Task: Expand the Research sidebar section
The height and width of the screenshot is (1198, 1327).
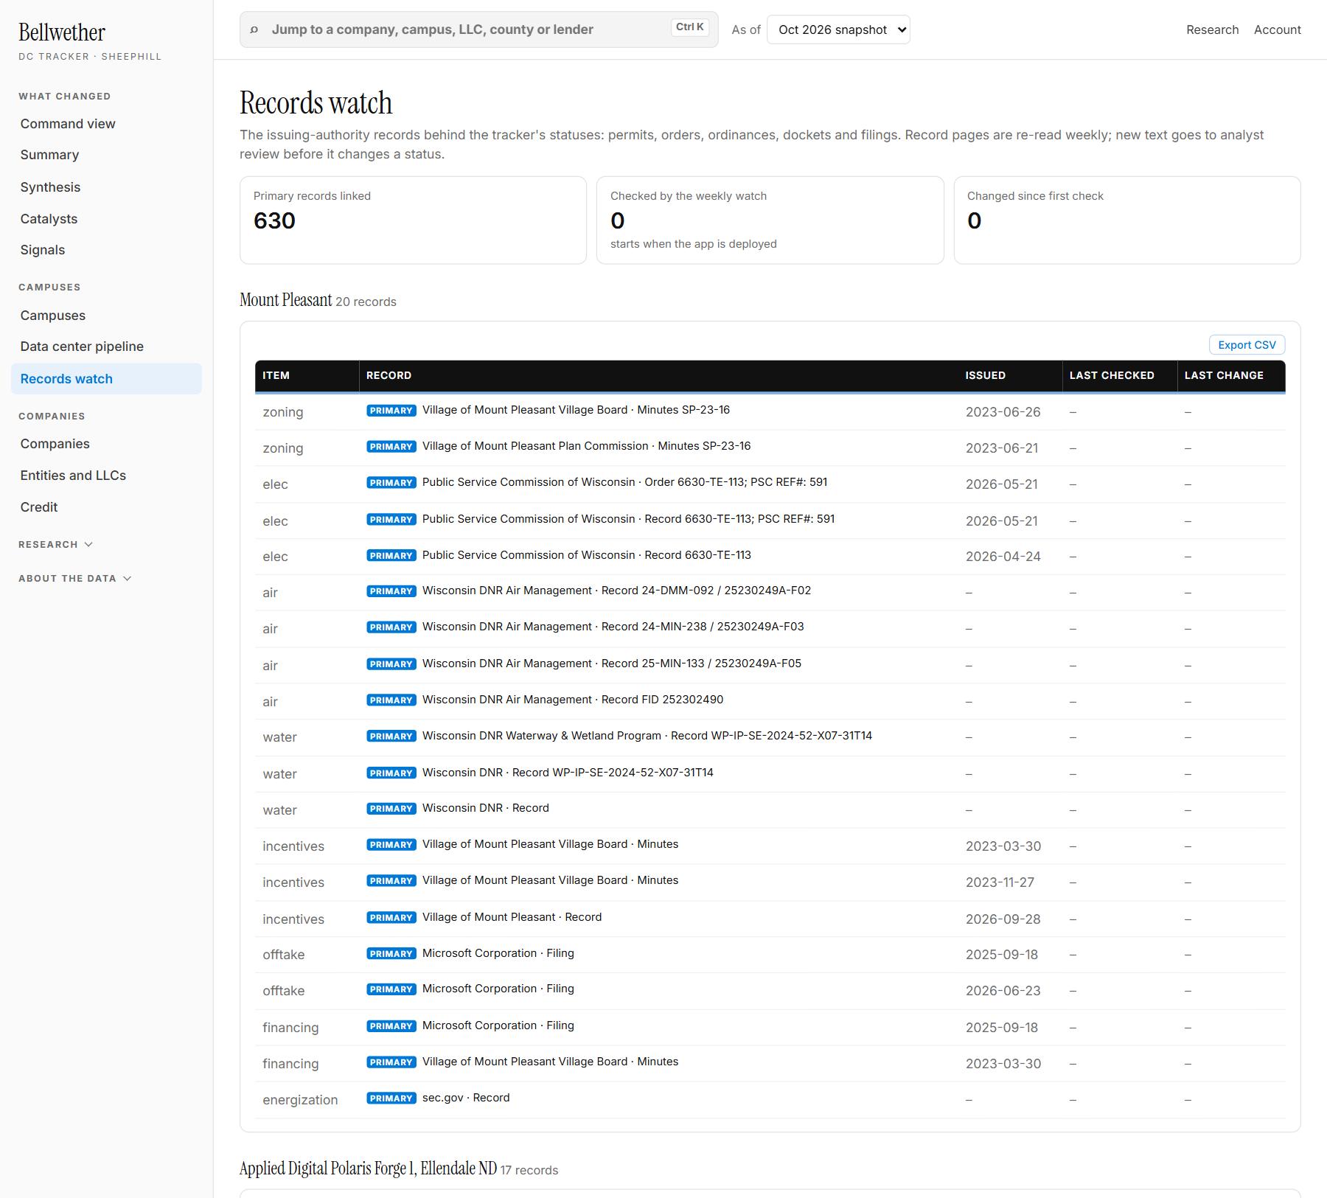Action: 55,544
